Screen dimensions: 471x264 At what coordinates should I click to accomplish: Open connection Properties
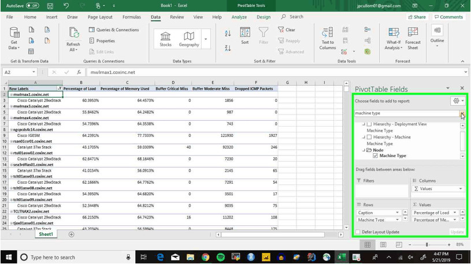[102, 41]
